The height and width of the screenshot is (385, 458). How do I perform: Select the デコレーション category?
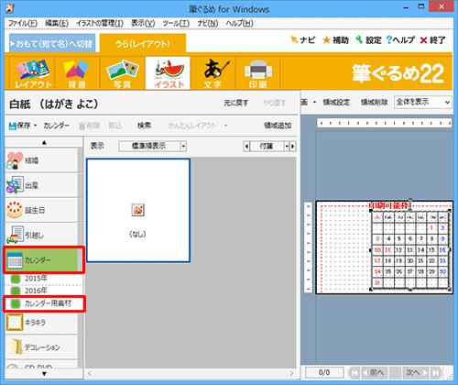[x=41, y=347]
